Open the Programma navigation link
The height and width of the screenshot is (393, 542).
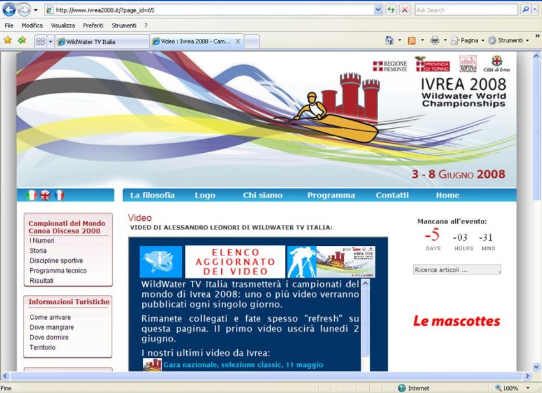tap(331, 195)
